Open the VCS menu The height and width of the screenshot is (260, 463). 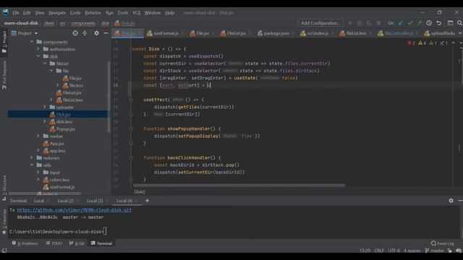tap(137, 13)
